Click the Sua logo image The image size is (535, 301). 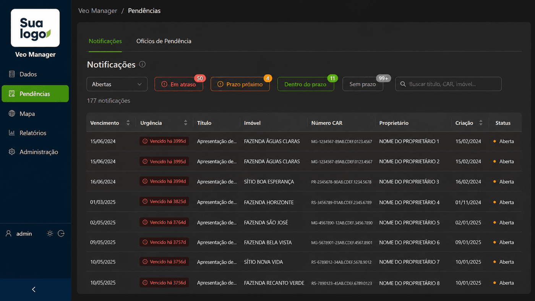coord(35,28)
